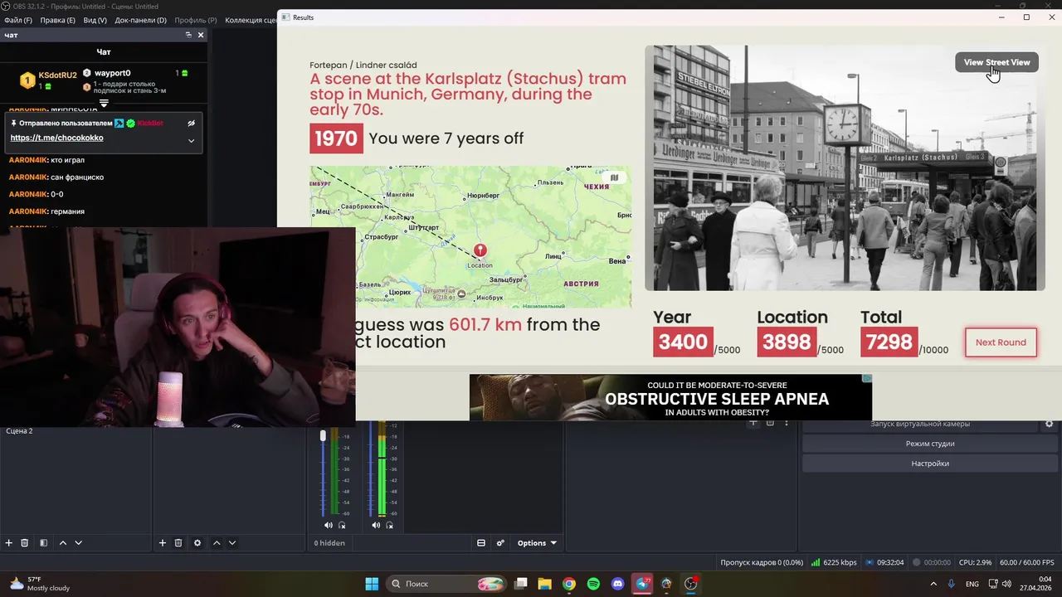Open Док-панели (D) menu
This screenshot has height=597, width=1062.
click(x=140, y=20)
